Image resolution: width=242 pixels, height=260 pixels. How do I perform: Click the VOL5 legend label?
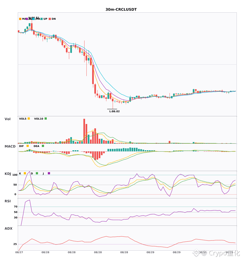tap(23, 119)
